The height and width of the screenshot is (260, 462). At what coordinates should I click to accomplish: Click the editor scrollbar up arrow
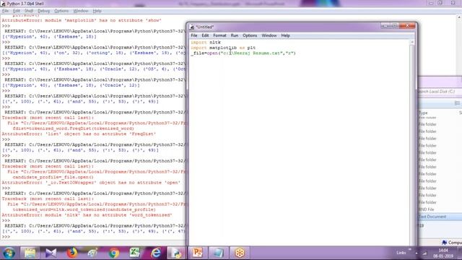point(412,43)
